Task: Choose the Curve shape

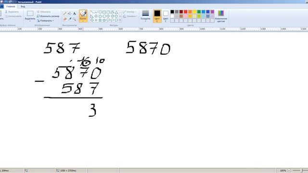Action: pos(96,12)
